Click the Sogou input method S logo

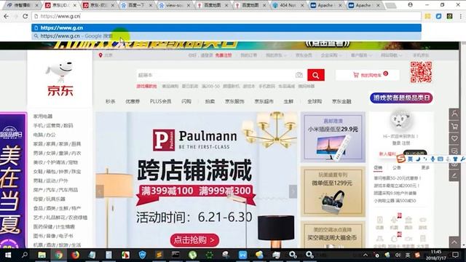(x=401, y=159)
